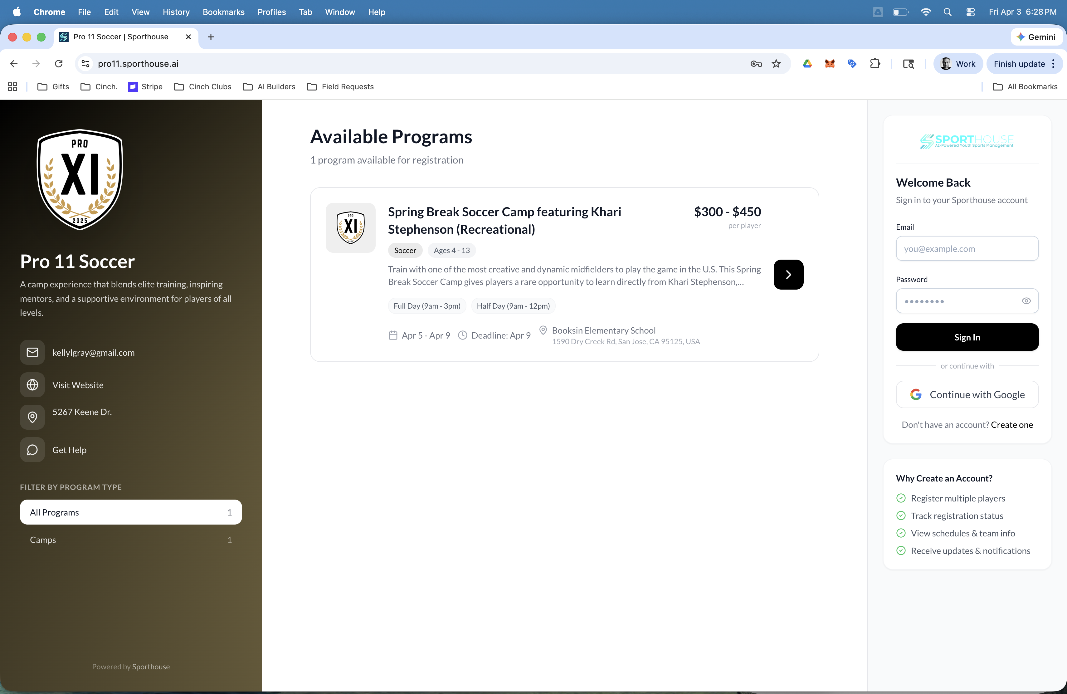Click kellylgray@gmail.com email address

click(x=93, y=352)
